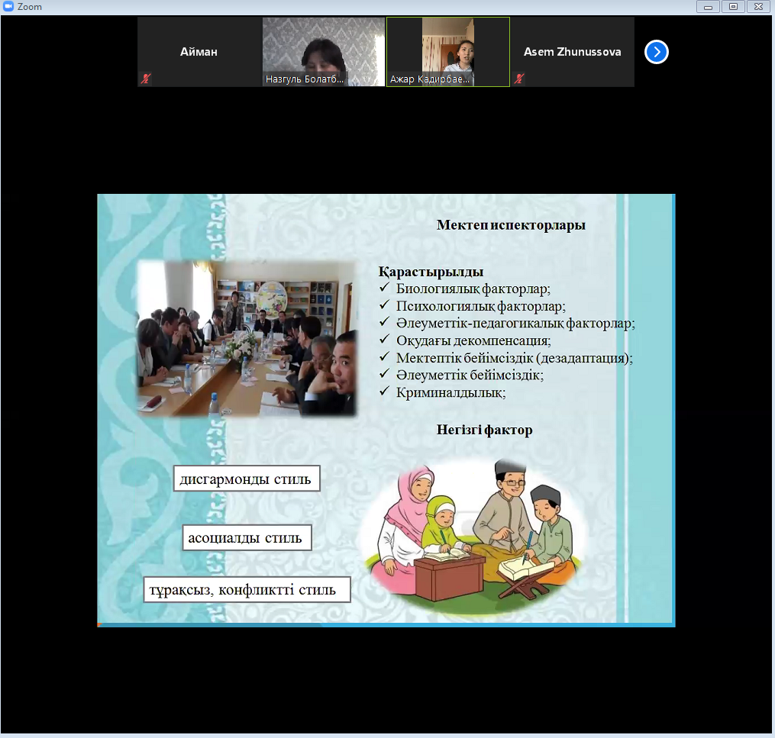775x738 pixels.
Task: Click the 'Негізгі фактор' heading
Action: [x=484, y=430]
